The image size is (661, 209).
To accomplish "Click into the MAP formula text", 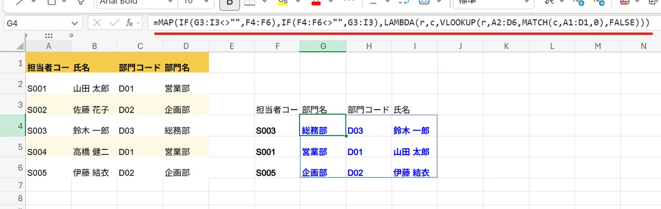I will point(402,23).
